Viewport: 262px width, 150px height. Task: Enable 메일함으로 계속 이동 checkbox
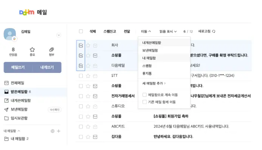(x=144, y=95)
